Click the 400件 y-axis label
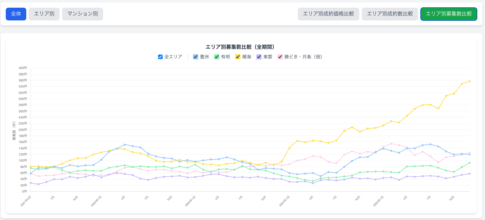The width and height of the screenshot is (485, 220). coord(23,68)
